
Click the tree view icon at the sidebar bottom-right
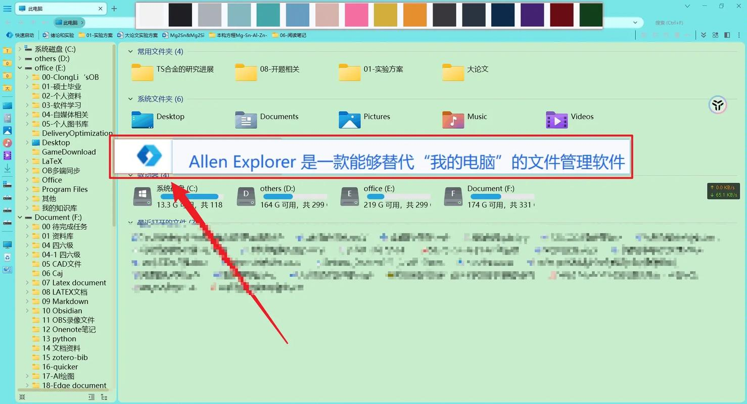104,397
